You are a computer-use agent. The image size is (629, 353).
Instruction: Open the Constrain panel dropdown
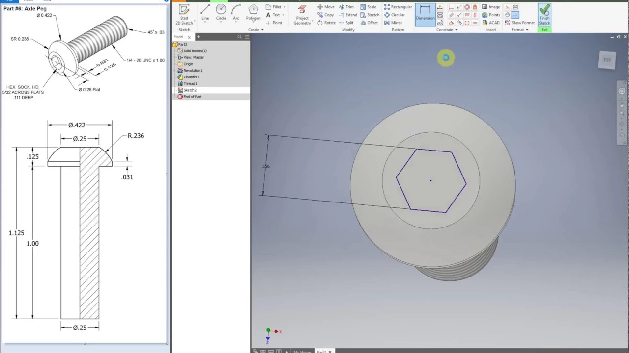coord(447,30)
